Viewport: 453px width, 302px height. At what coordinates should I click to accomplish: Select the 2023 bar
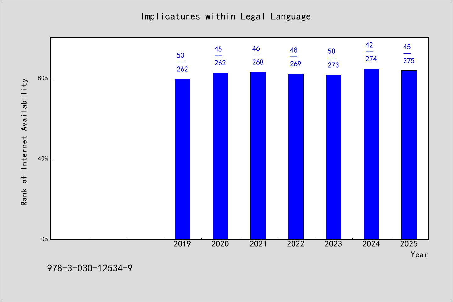(x=333, y=157)
